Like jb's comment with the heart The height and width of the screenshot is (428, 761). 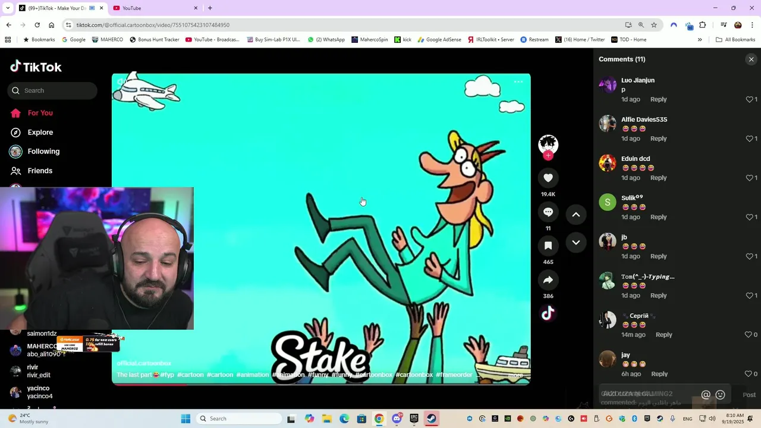click(x=749, y=256)
